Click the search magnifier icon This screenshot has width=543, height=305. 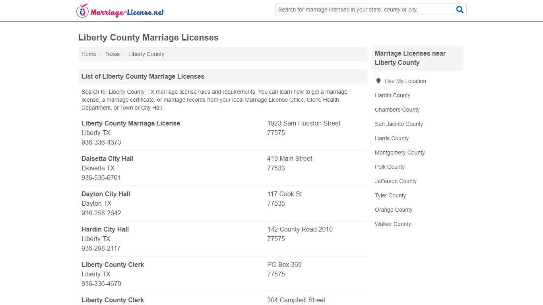[x=460, y=10]
